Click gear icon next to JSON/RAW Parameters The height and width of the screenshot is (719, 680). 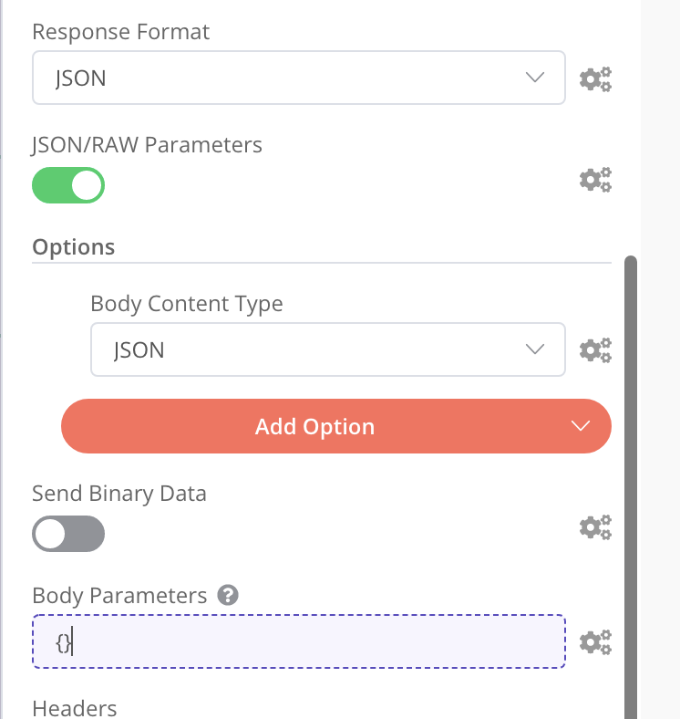point(595,180)
